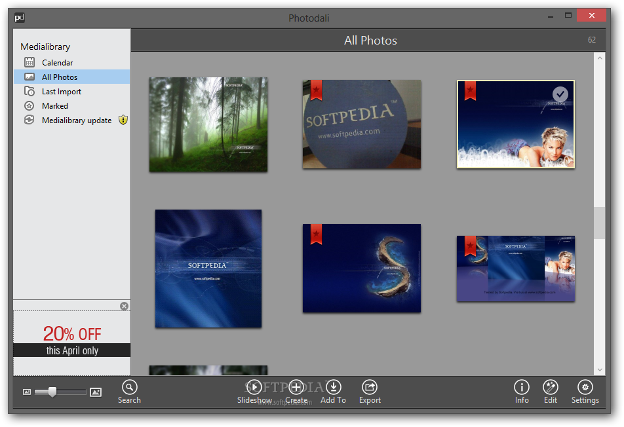Click the photo count 62
624x427 pixels.
[592, 40]
